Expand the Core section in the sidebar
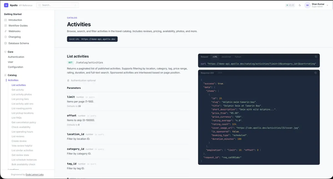 [10, 52]
